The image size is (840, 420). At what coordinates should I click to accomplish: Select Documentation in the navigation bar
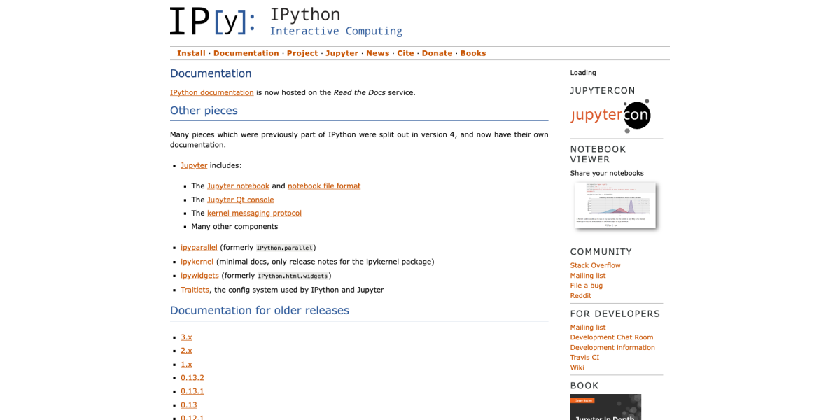[246, 53]
